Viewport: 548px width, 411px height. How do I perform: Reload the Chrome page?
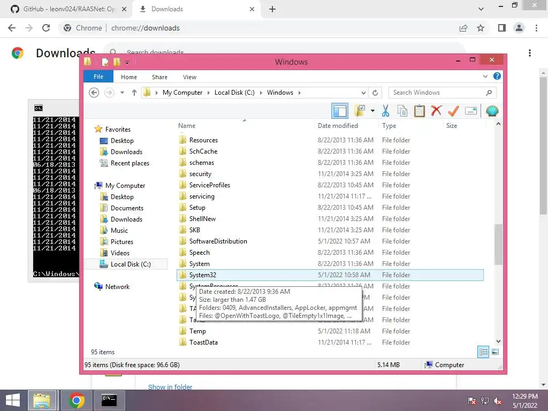coord(46,28)
